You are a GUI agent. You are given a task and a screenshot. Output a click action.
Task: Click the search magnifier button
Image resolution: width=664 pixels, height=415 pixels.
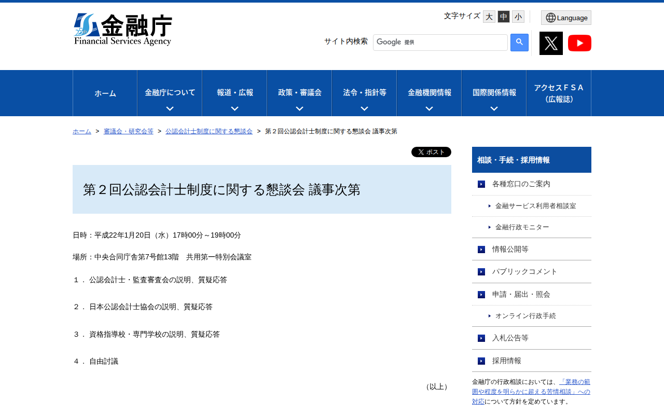click(x=518, y=43)
